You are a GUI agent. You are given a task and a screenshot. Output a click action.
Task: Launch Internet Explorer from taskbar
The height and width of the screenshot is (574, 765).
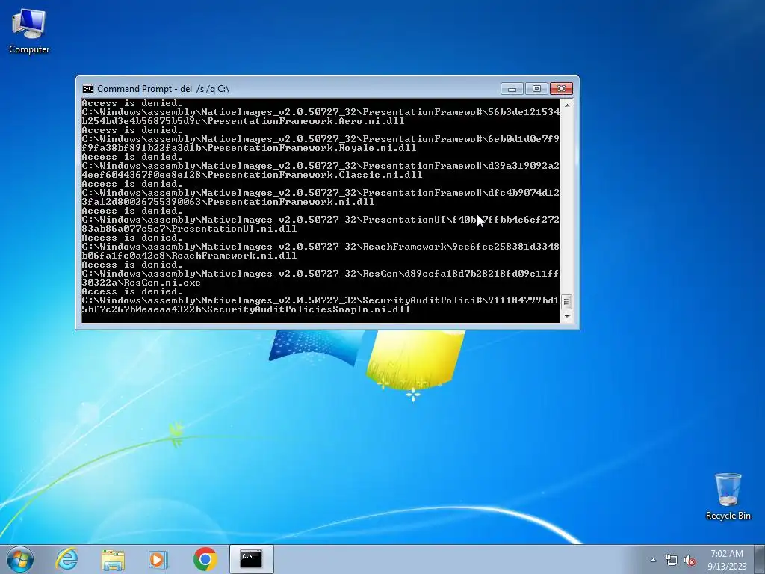(x=66, y=559)
